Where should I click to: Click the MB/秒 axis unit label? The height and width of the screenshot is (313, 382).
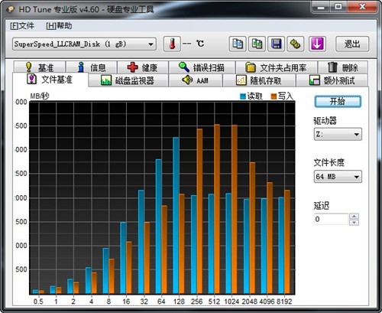pyautogui.click(x=40, y=96)
